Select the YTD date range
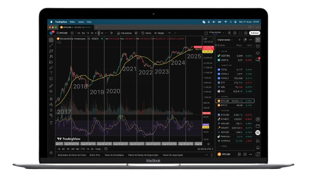 pyautogui.click(x=82, y=149)
